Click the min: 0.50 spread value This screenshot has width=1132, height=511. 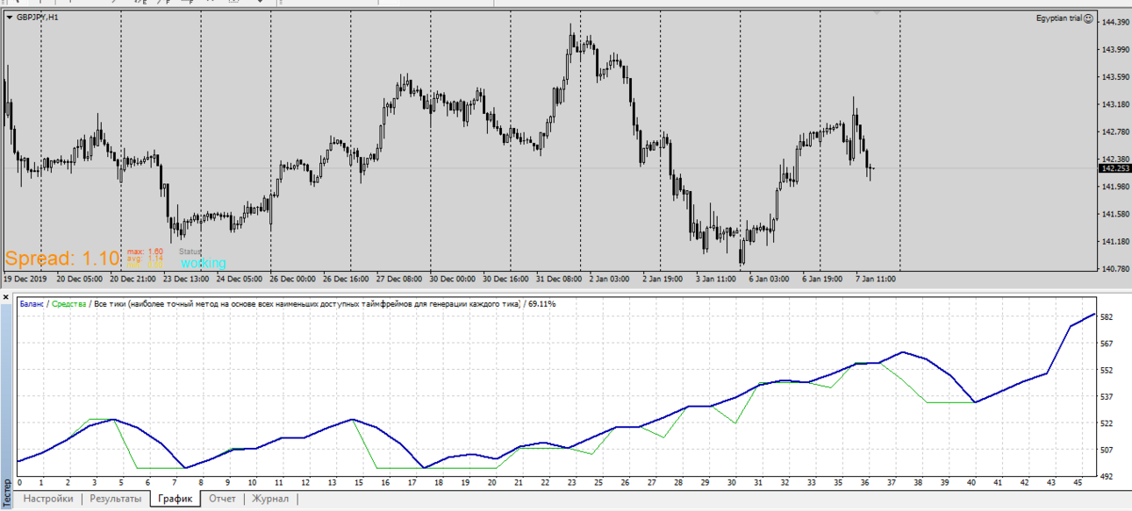(x=145, y=266)
